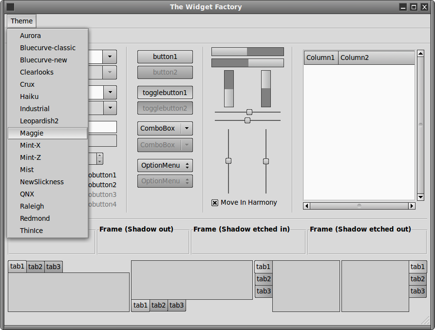This screenshot has height=330, width=435.
Task: Open the Theme menu
Action: click(21, 21)
